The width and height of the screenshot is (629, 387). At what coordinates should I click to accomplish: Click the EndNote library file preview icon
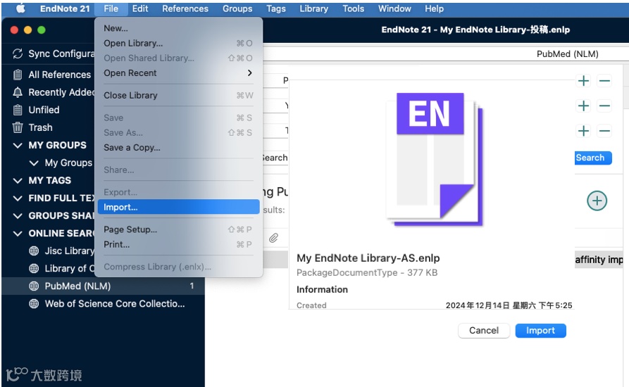pyautogui.click(x=435, y=160)
